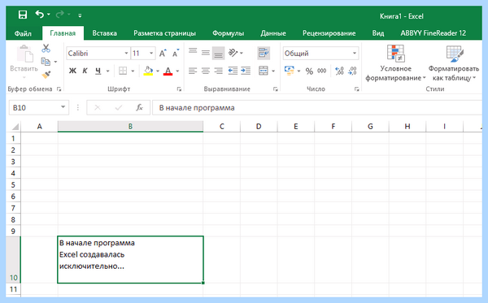Open the Шрифт dialog launcher
488x303 pixels.
click(x=179, y=89)
